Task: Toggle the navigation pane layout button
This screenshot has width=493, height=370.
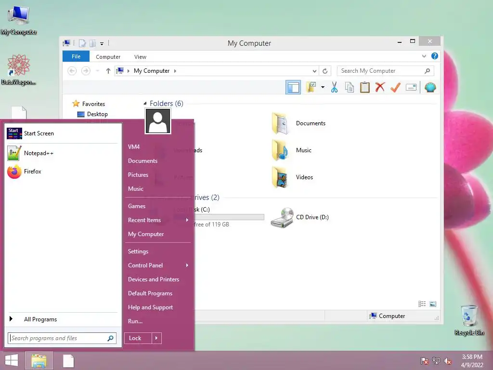Action: pyautogui.click(x=293, y=87)
